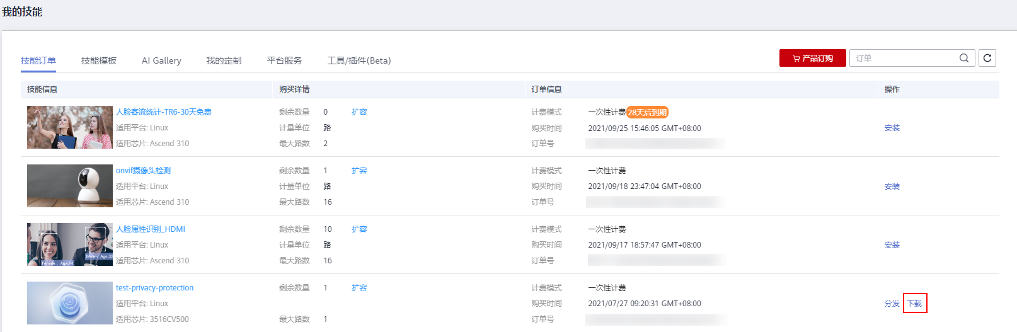Image resolution: width=1017 pixels, height=332 pixels.
Task: Click the red 产品订购 cart button
Action: tap(812, 58)
